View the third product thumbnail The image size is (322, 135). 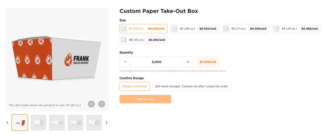click(57, 122)
